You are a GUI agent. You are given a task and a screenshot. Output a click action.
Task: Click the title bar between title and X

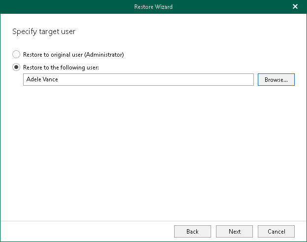pos(231,7)
